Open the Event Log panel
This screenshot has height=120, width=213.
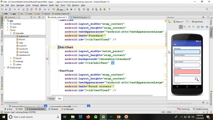tap(183, 109)
